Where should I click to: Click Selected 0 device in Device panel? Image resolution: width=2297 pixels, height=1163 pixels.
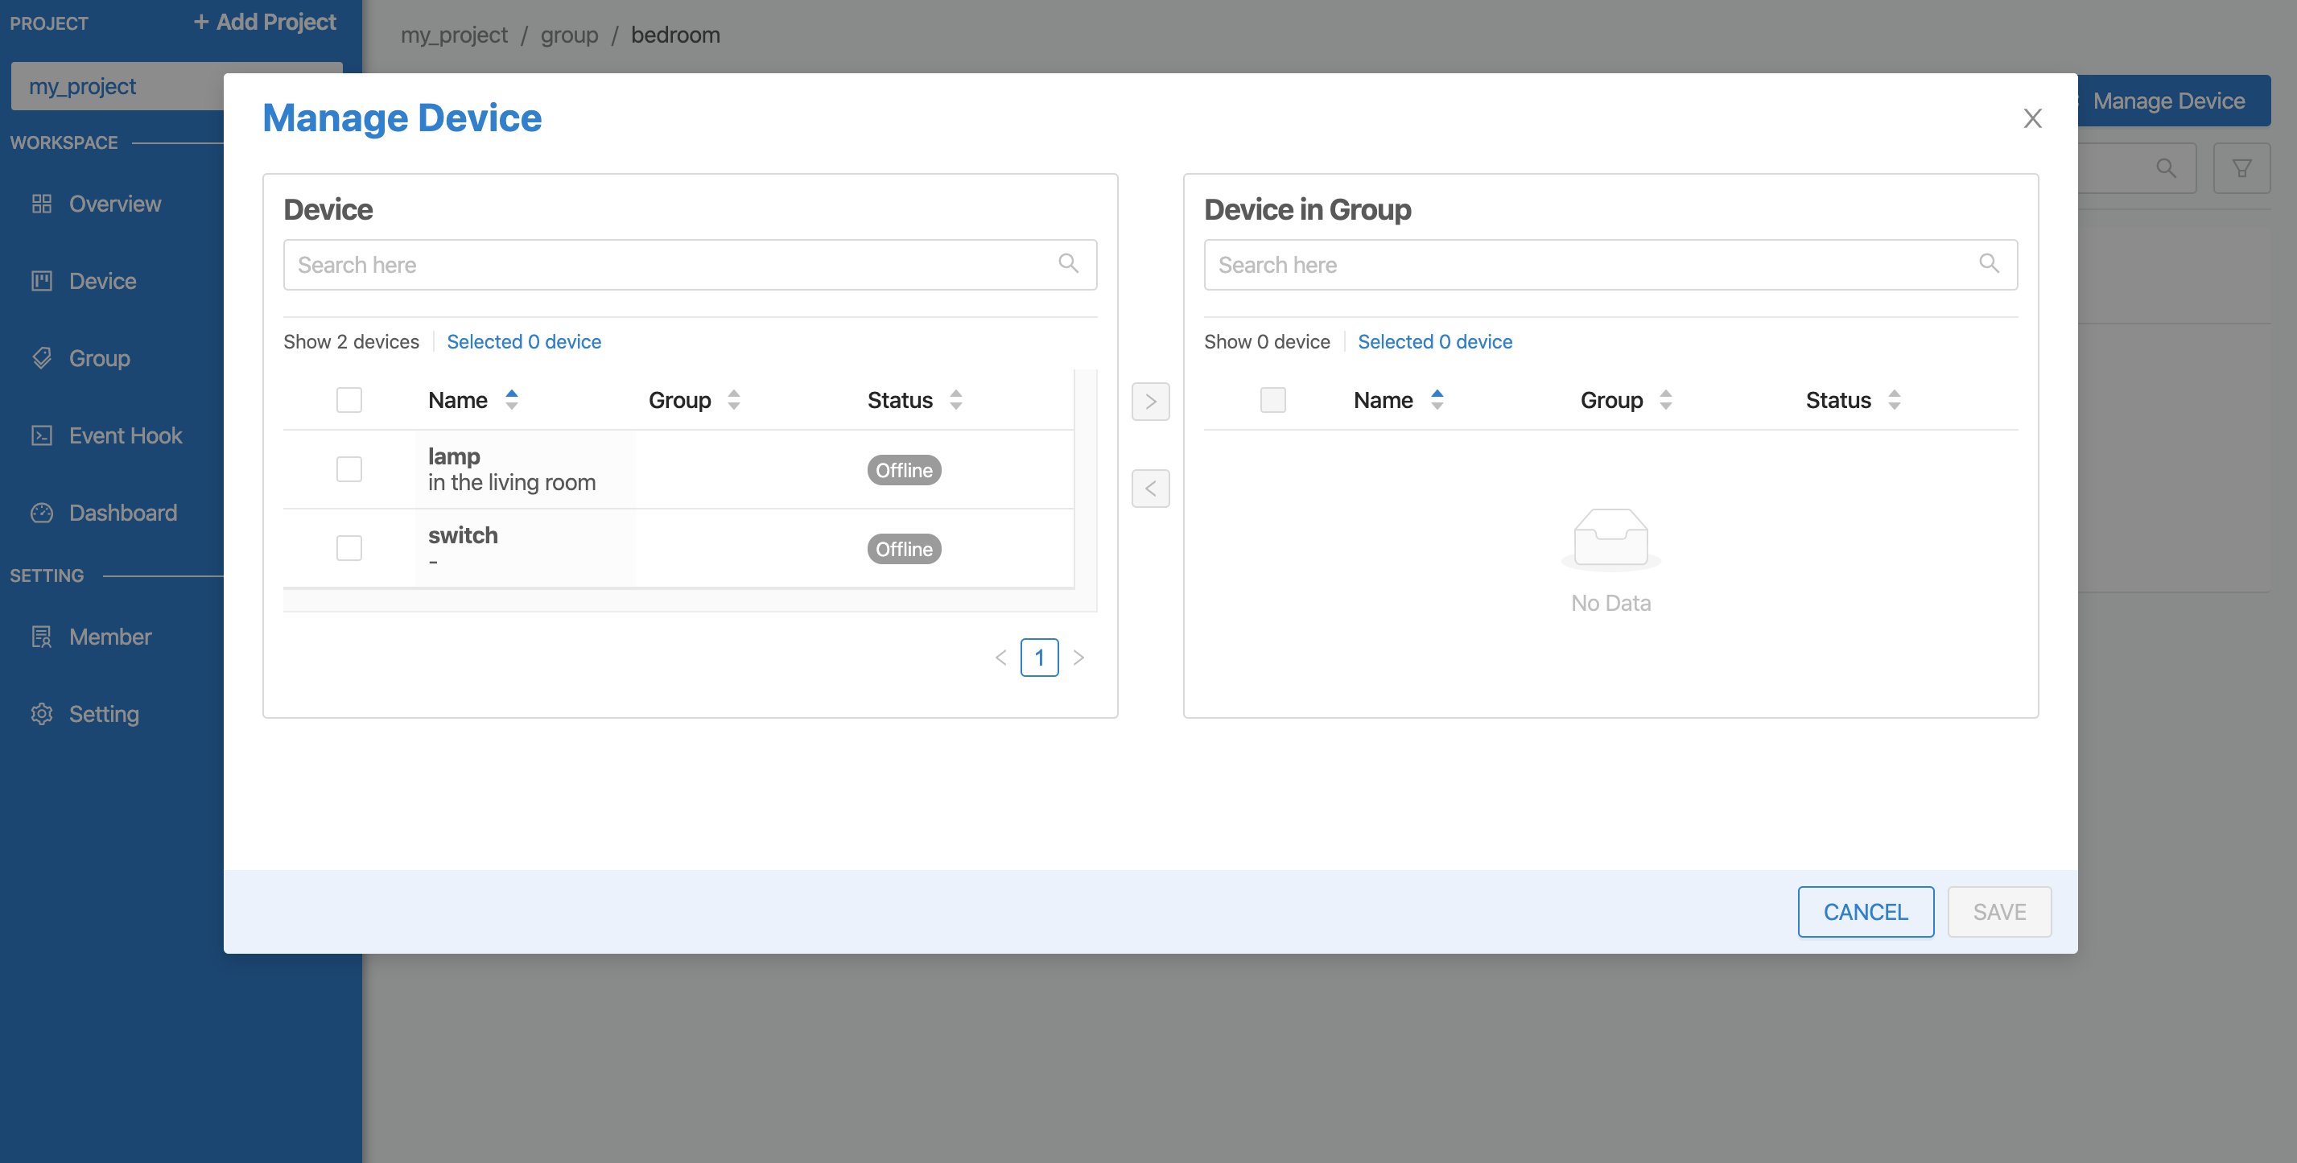523,341
